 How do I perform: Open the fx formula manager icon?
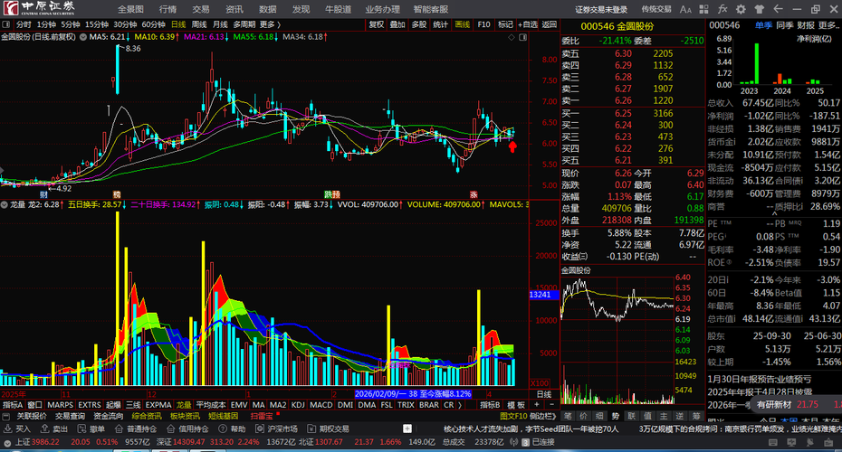pyautogui.click(x=722, y=9)
